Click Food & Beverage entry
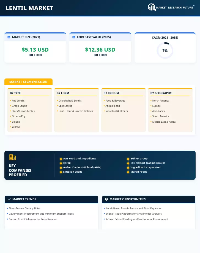The image size is (200, 253). [115, 100]
